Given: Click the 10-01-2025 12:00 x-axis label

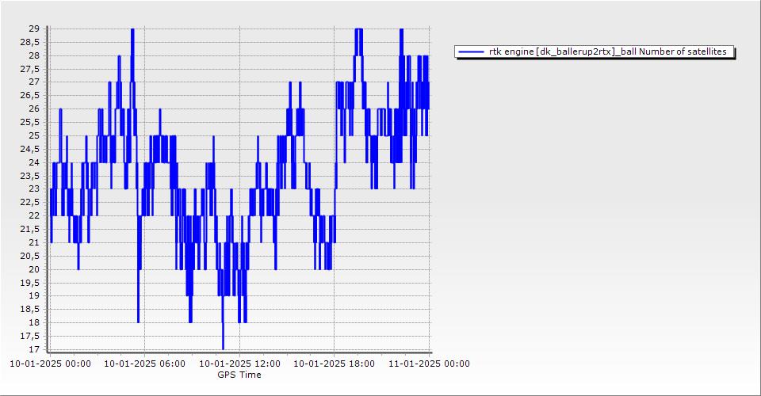Looking at the screenshot, I should (239, 364).
